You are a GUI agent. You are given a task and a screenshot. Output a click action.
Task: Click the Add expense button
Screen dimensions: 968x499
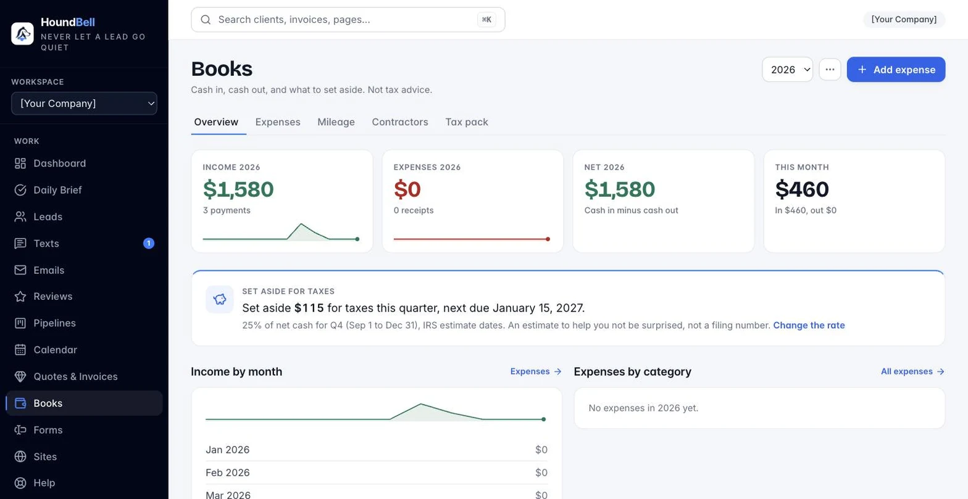[896, 70]
